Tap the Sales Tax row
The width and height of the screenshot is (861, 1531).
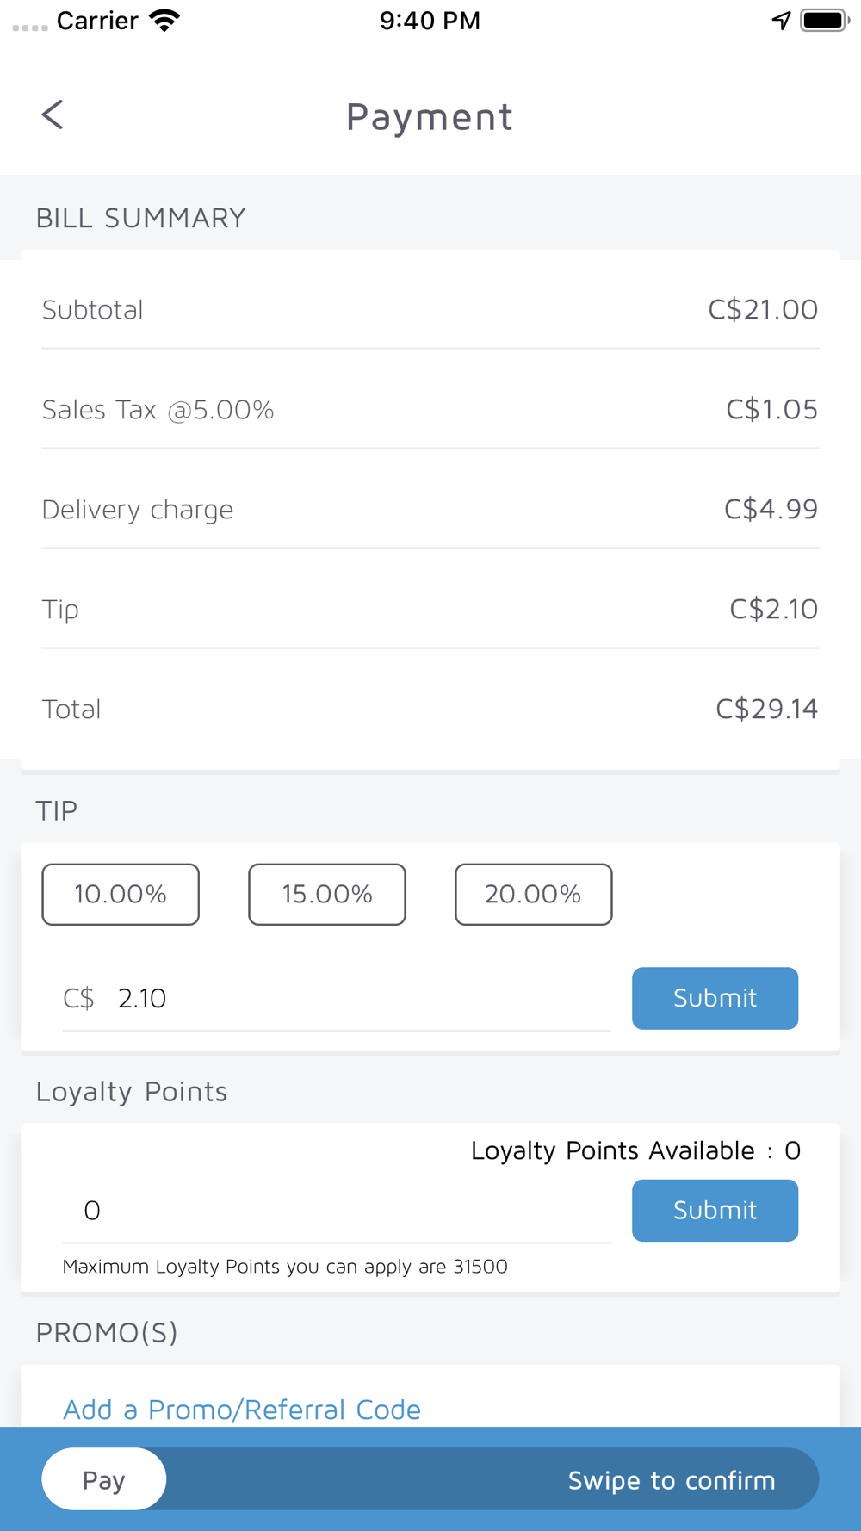coord(430,409)
